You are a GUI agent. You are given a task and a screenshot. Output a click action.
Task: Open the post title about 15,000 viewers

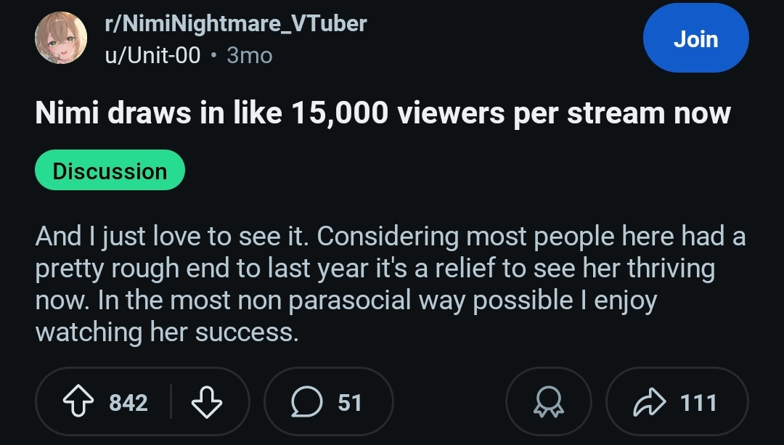point(383,114)
